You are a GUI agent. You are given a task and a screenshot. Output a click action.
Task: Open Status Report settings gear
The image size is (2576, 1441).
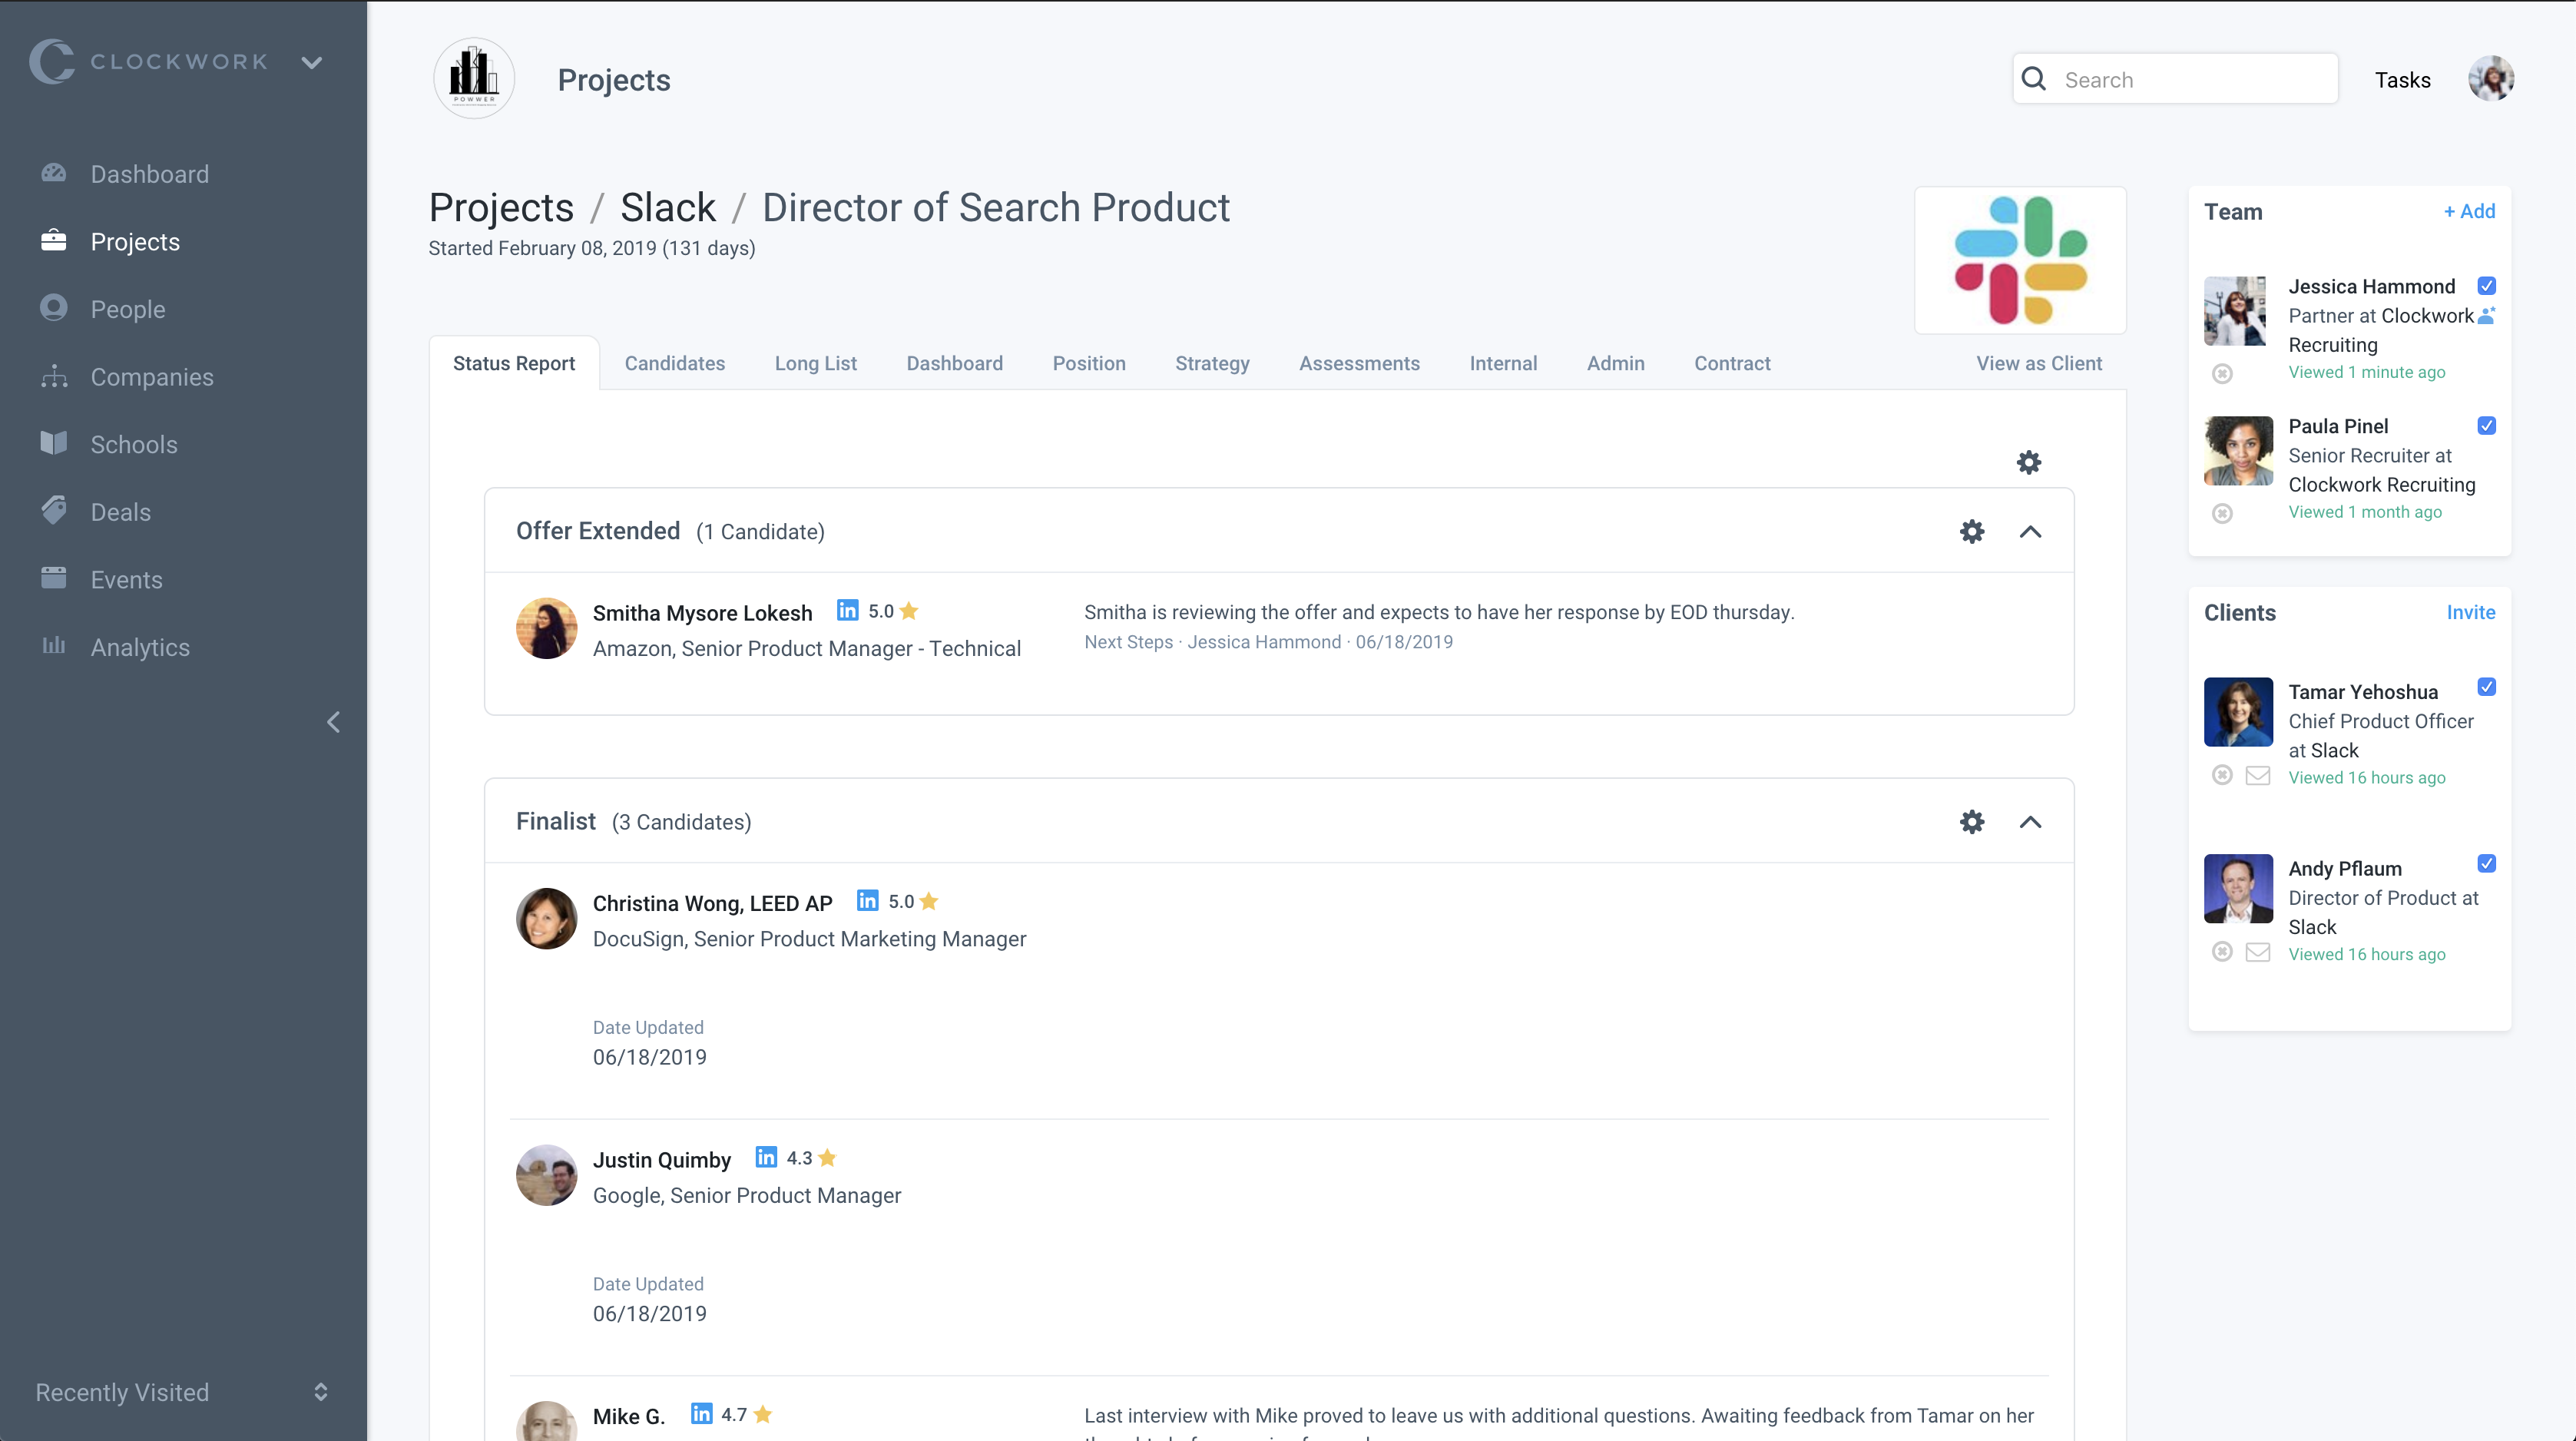coord(2029,462)
